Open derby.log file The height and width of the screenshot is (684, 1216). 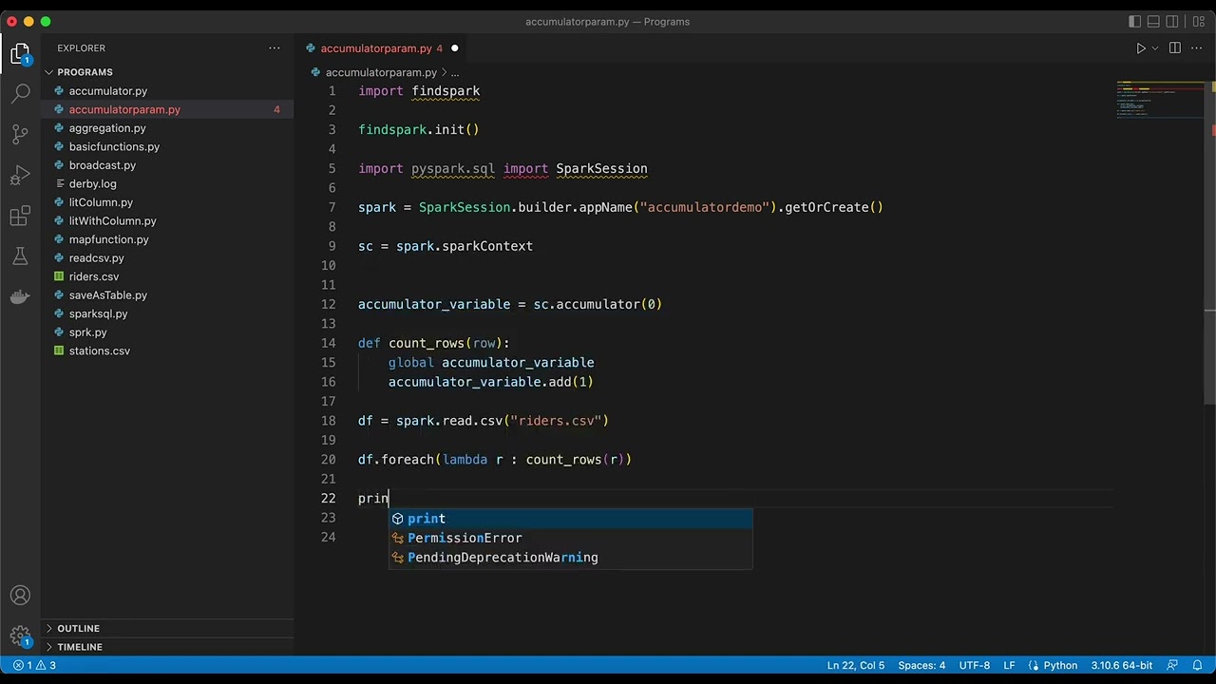click(x=92, y=184)
